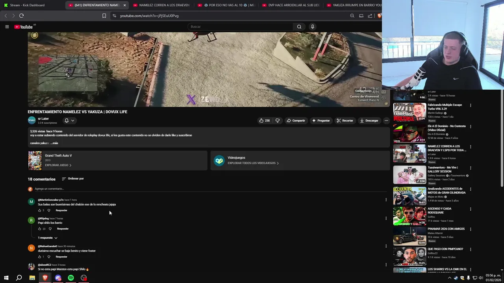Open the YouTube hamburger guide menu
Viewport: 504px width, 283px height.
[x=7, y=27]
